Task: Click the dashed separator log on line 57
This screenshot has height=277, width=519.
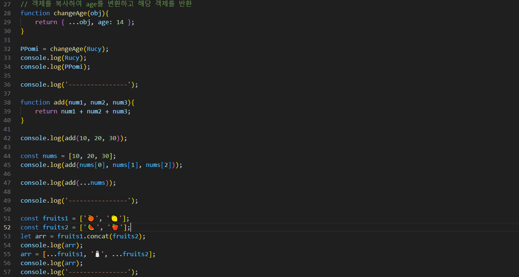Action: coord(79,272)
